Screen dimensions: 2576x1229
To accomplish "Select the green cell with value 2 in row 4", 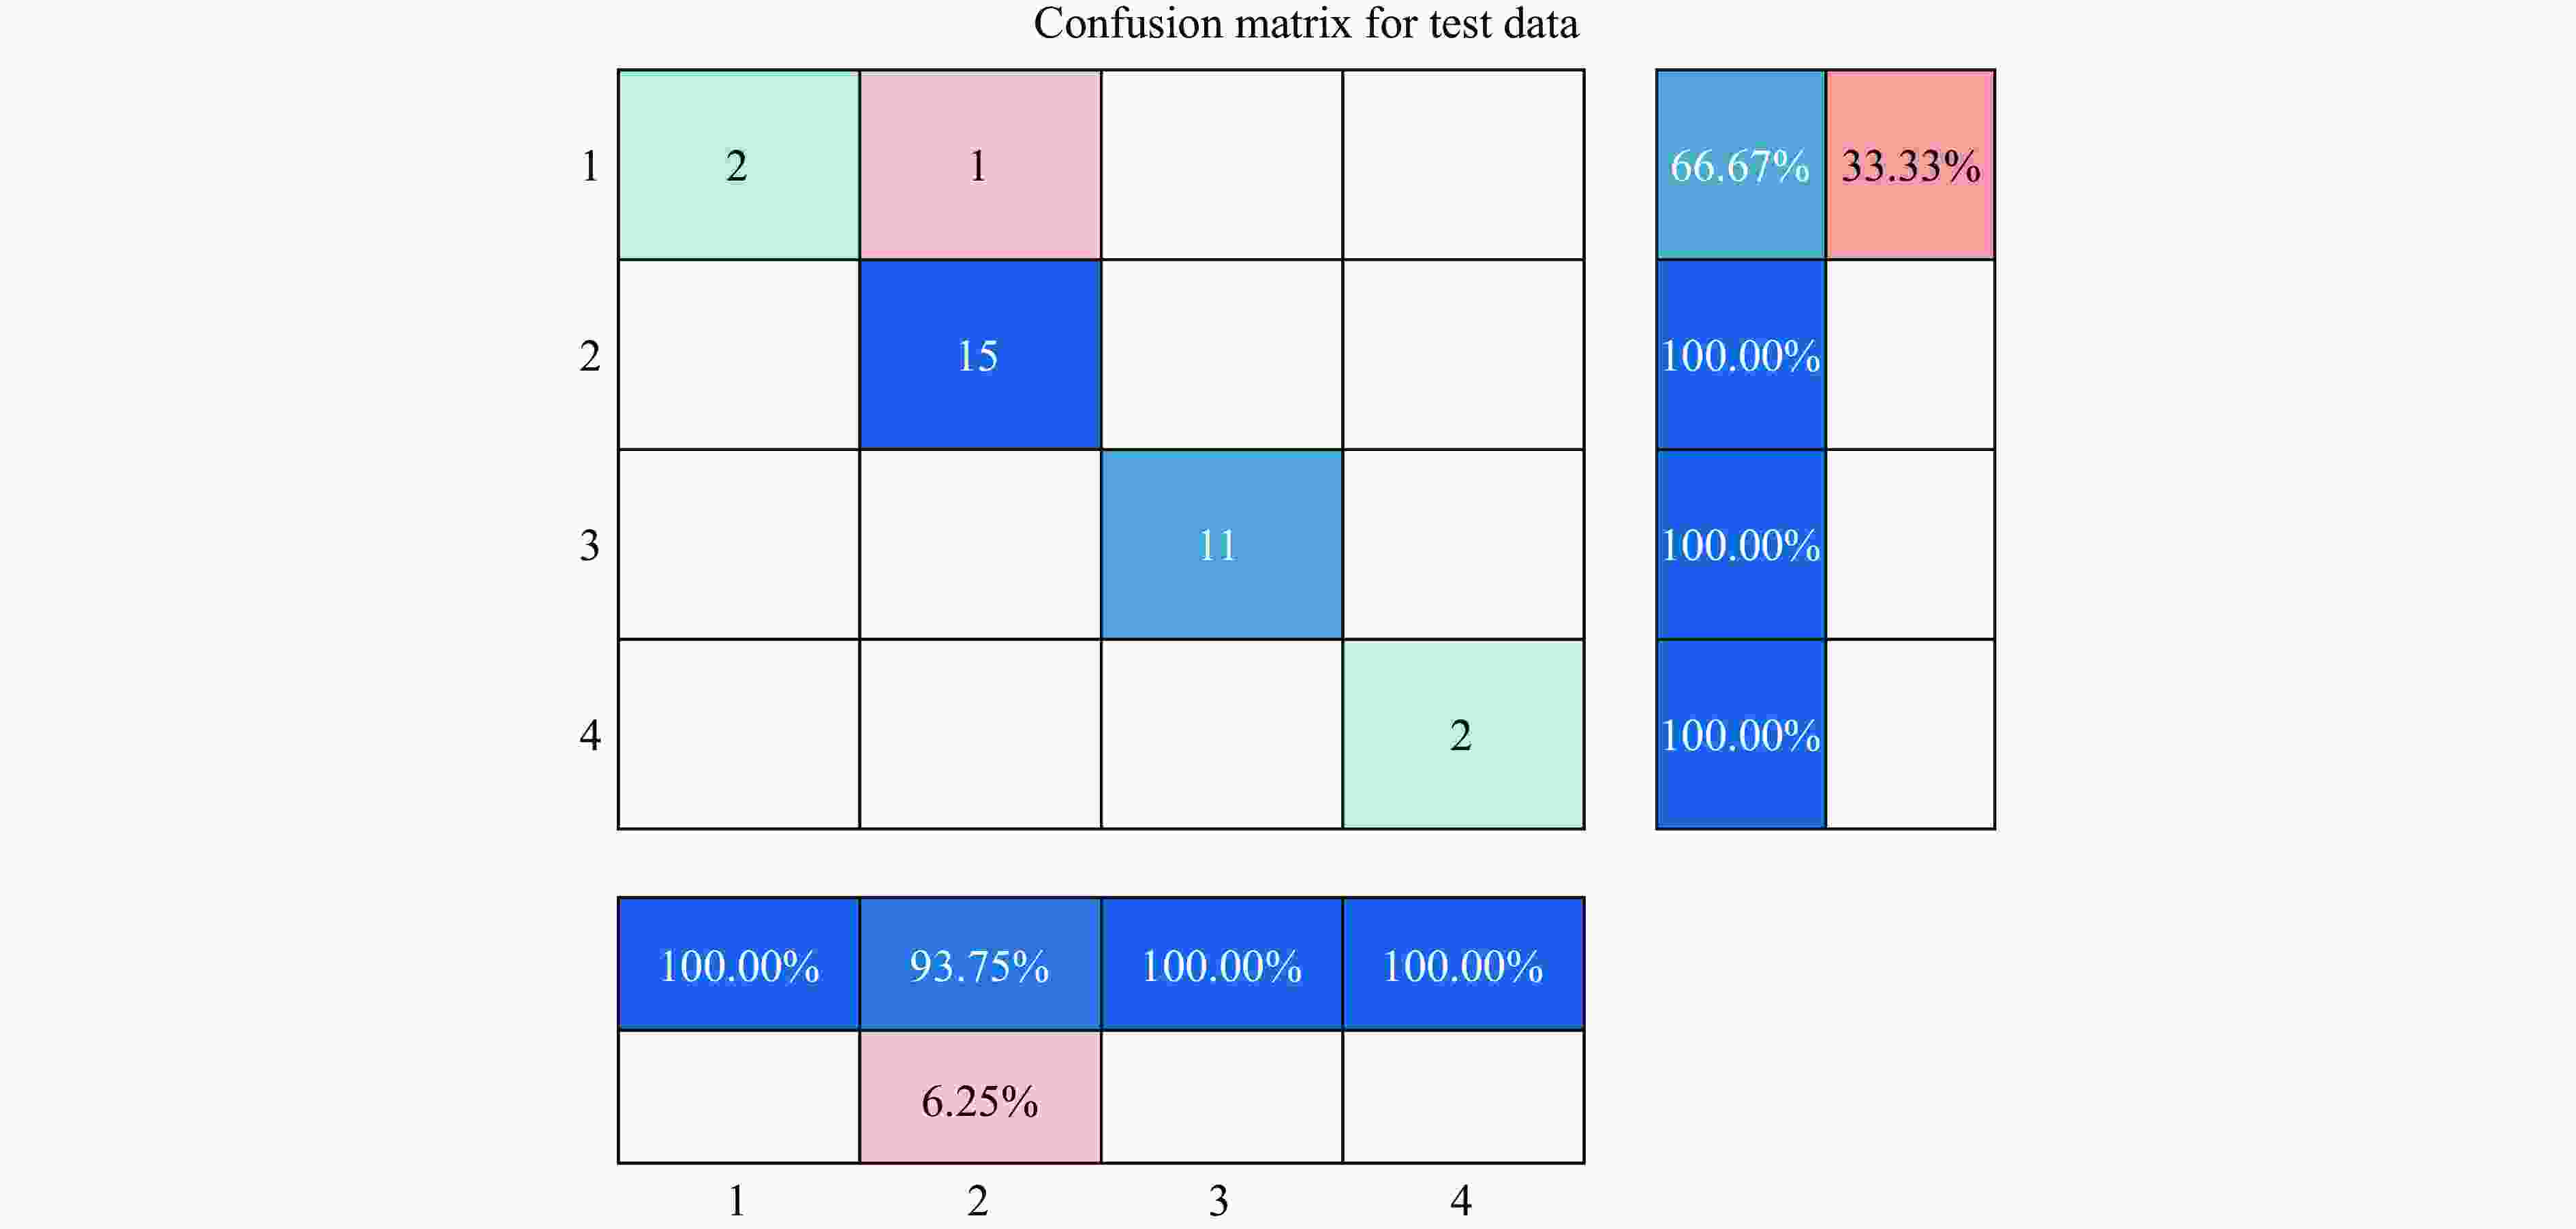I will (1462, 735).
